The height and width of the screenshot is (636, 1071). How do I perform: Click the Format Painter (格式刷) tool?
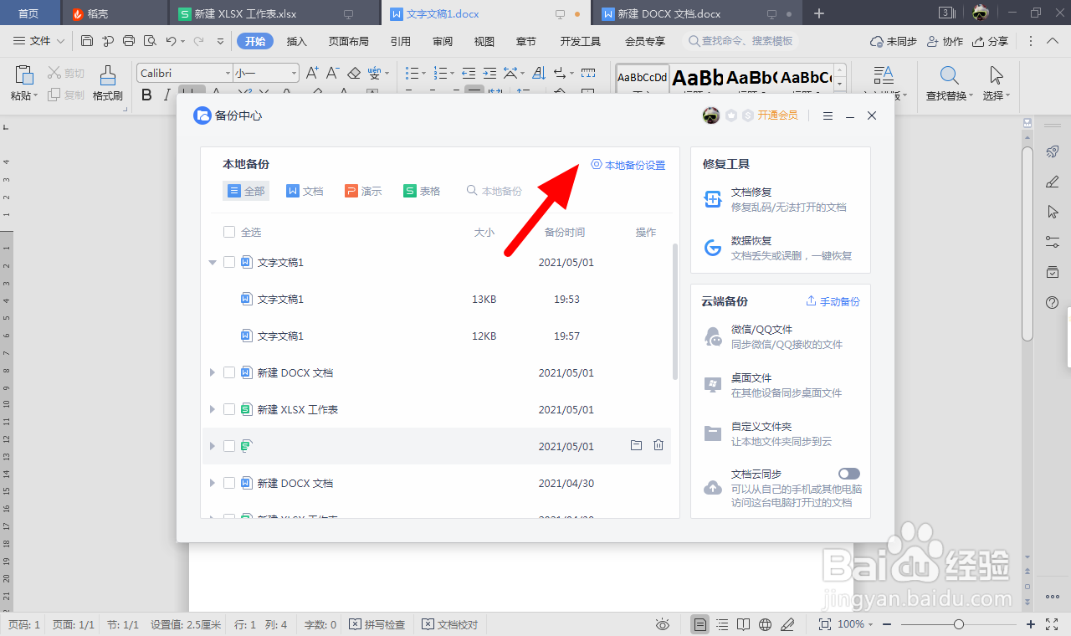[108, 83]
